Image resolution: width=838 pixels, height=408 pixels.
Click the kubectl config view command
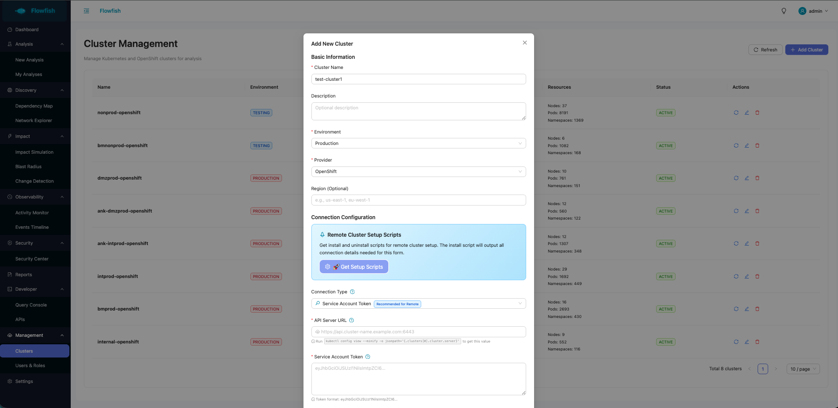pos(393,341)
